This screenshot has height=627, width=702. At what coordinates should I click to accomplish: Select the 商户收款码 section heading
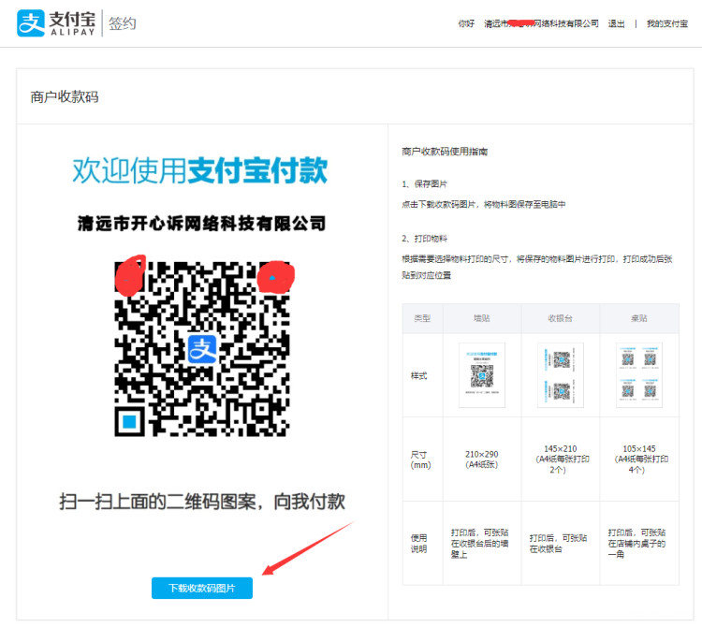click(x=65, y=96)
